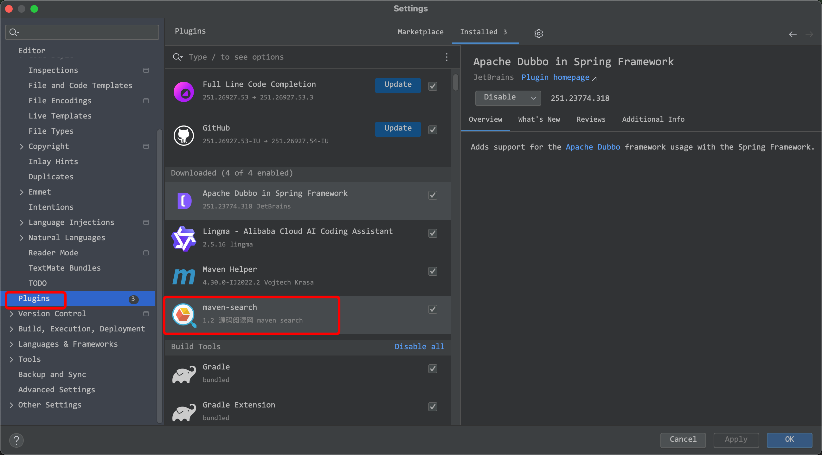The image size is (822, 455).
Task: Open the Reviews tab
Action: [x=591, y=119]
